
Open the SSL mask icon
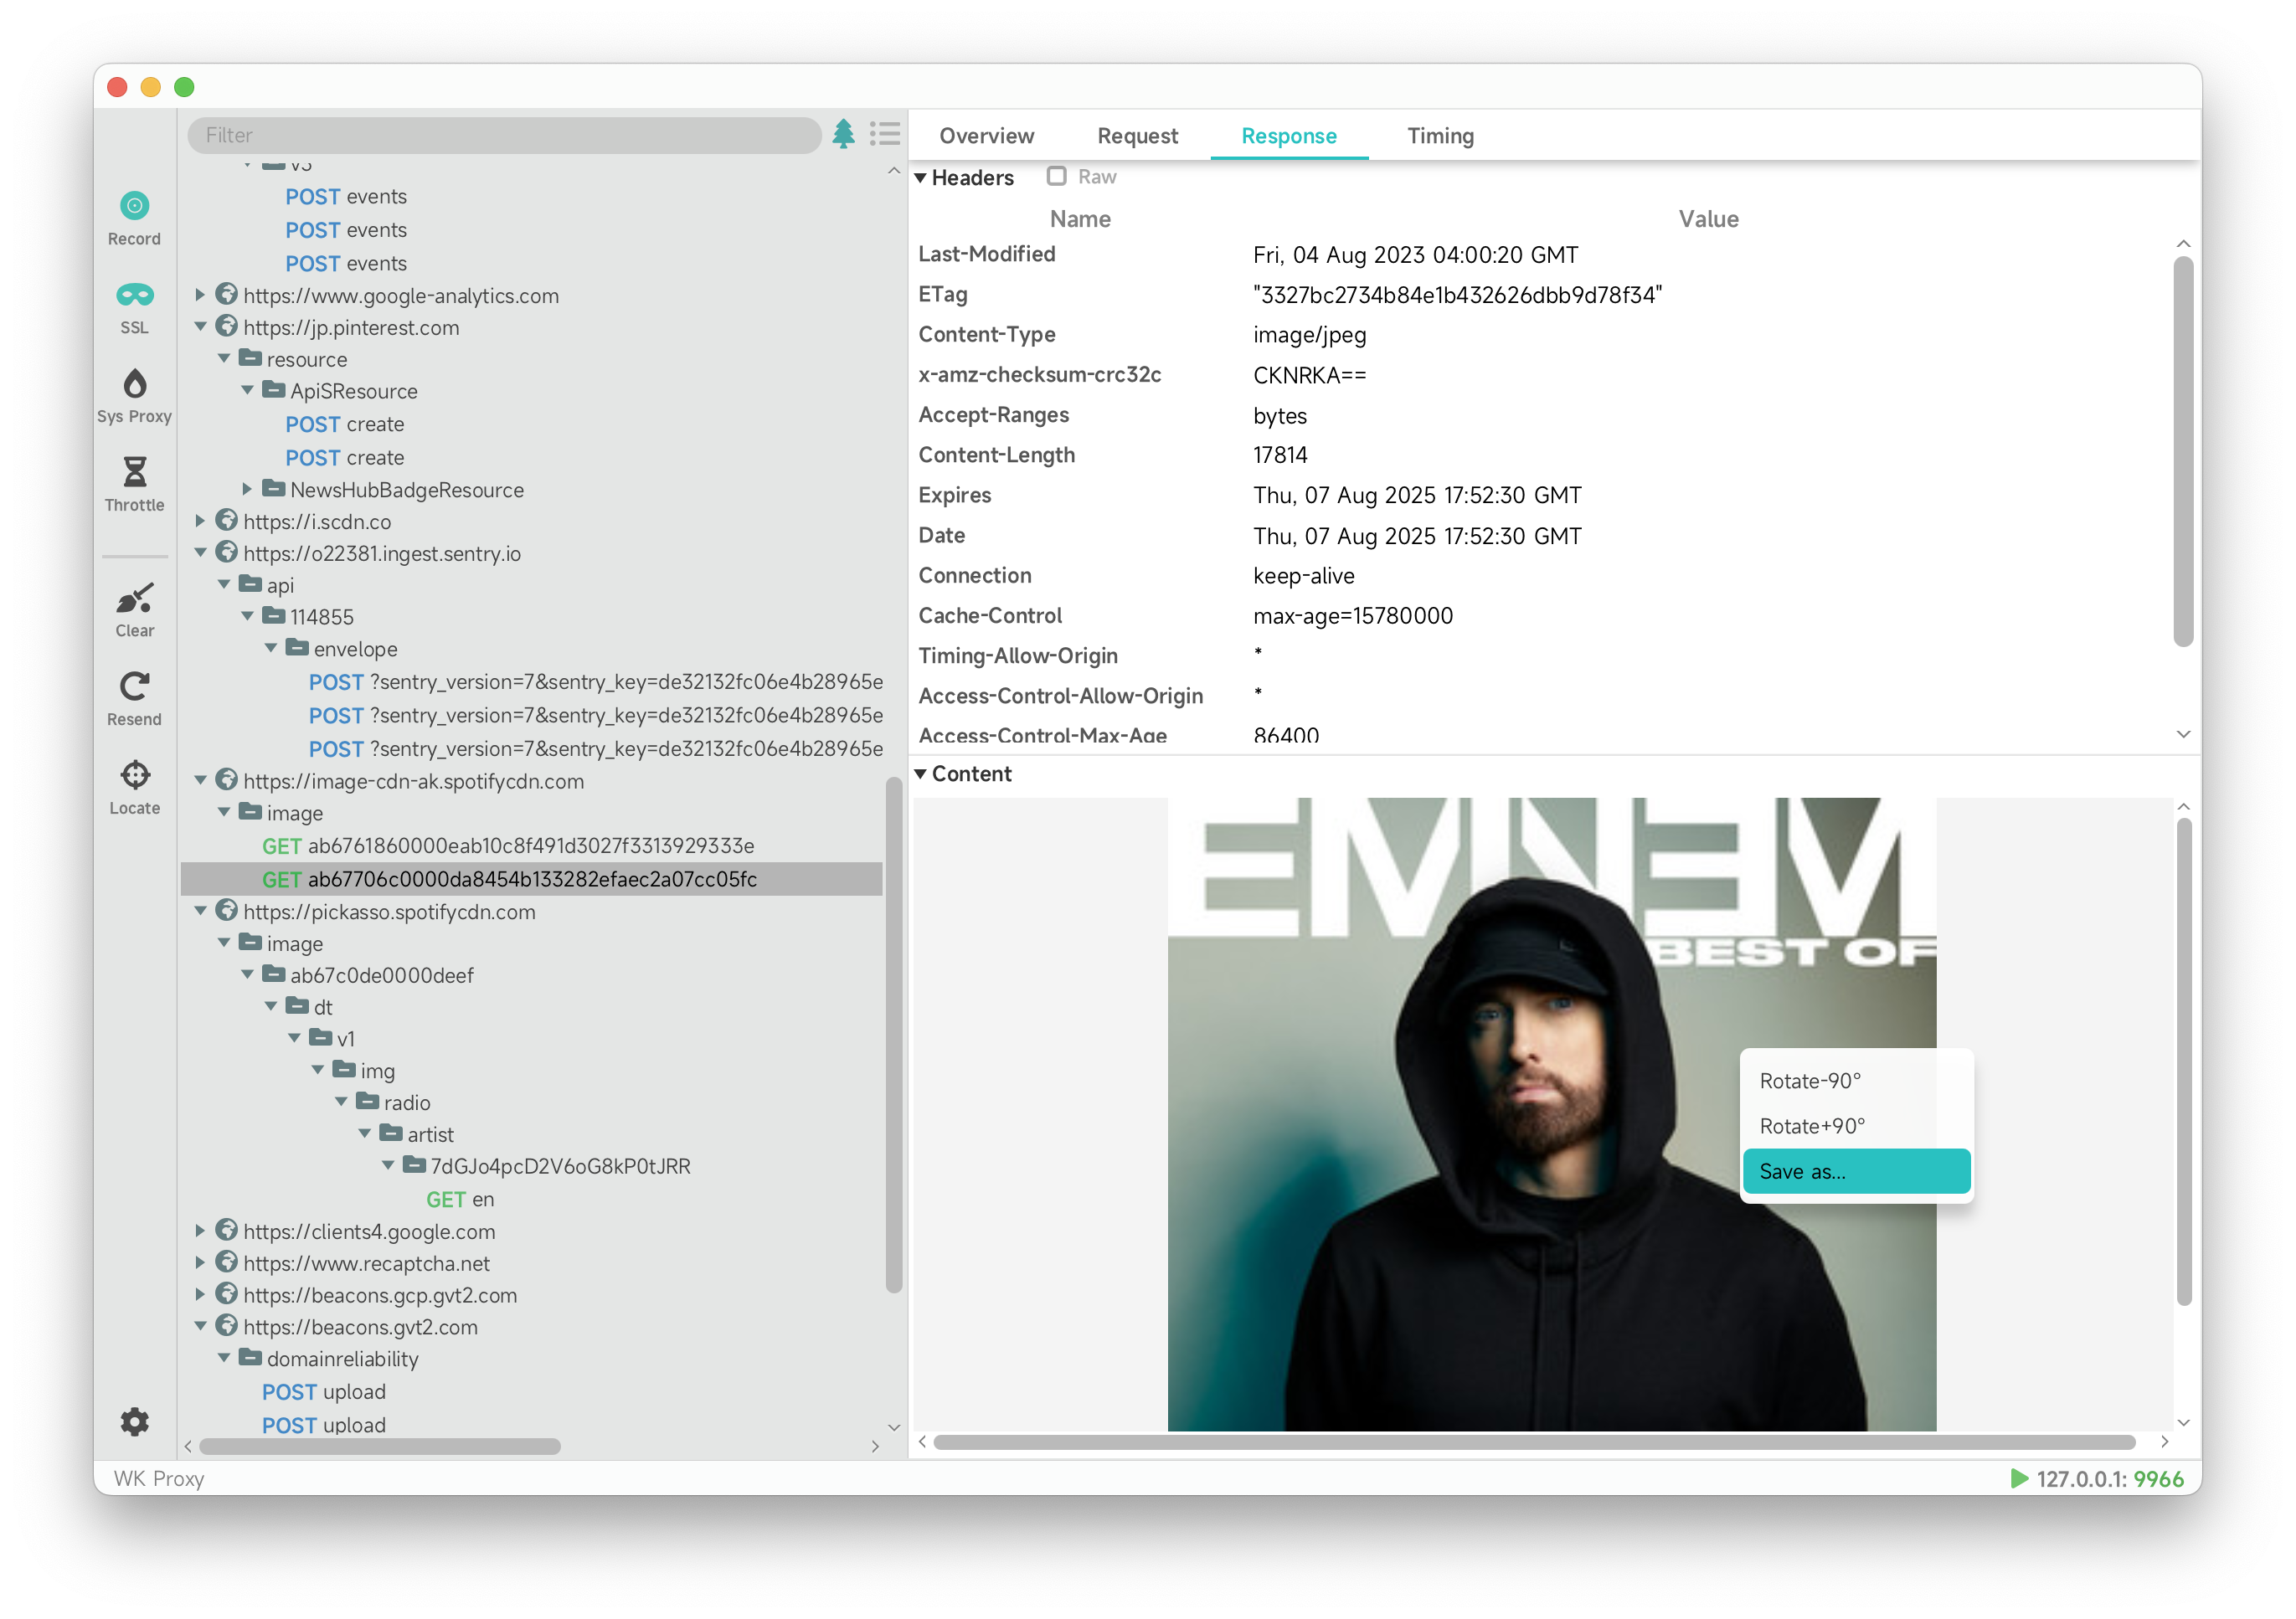(134, 295)
